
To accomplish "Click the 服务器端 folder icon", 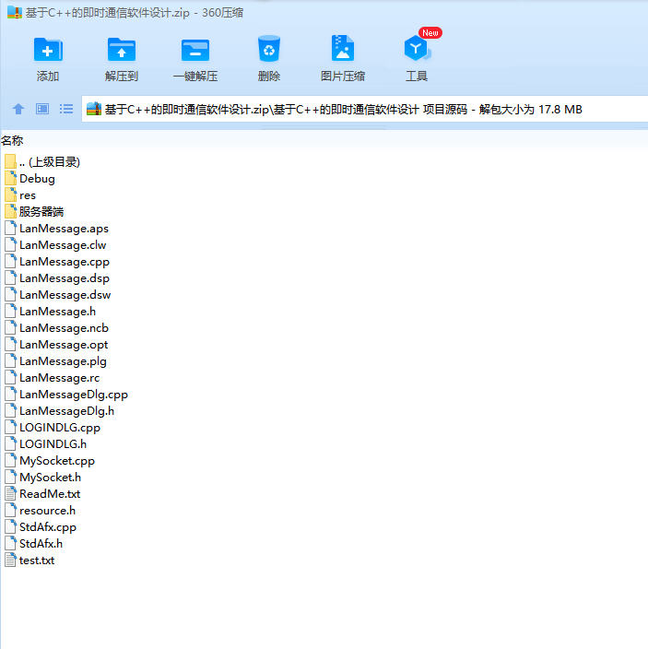I will click(11, 211).
